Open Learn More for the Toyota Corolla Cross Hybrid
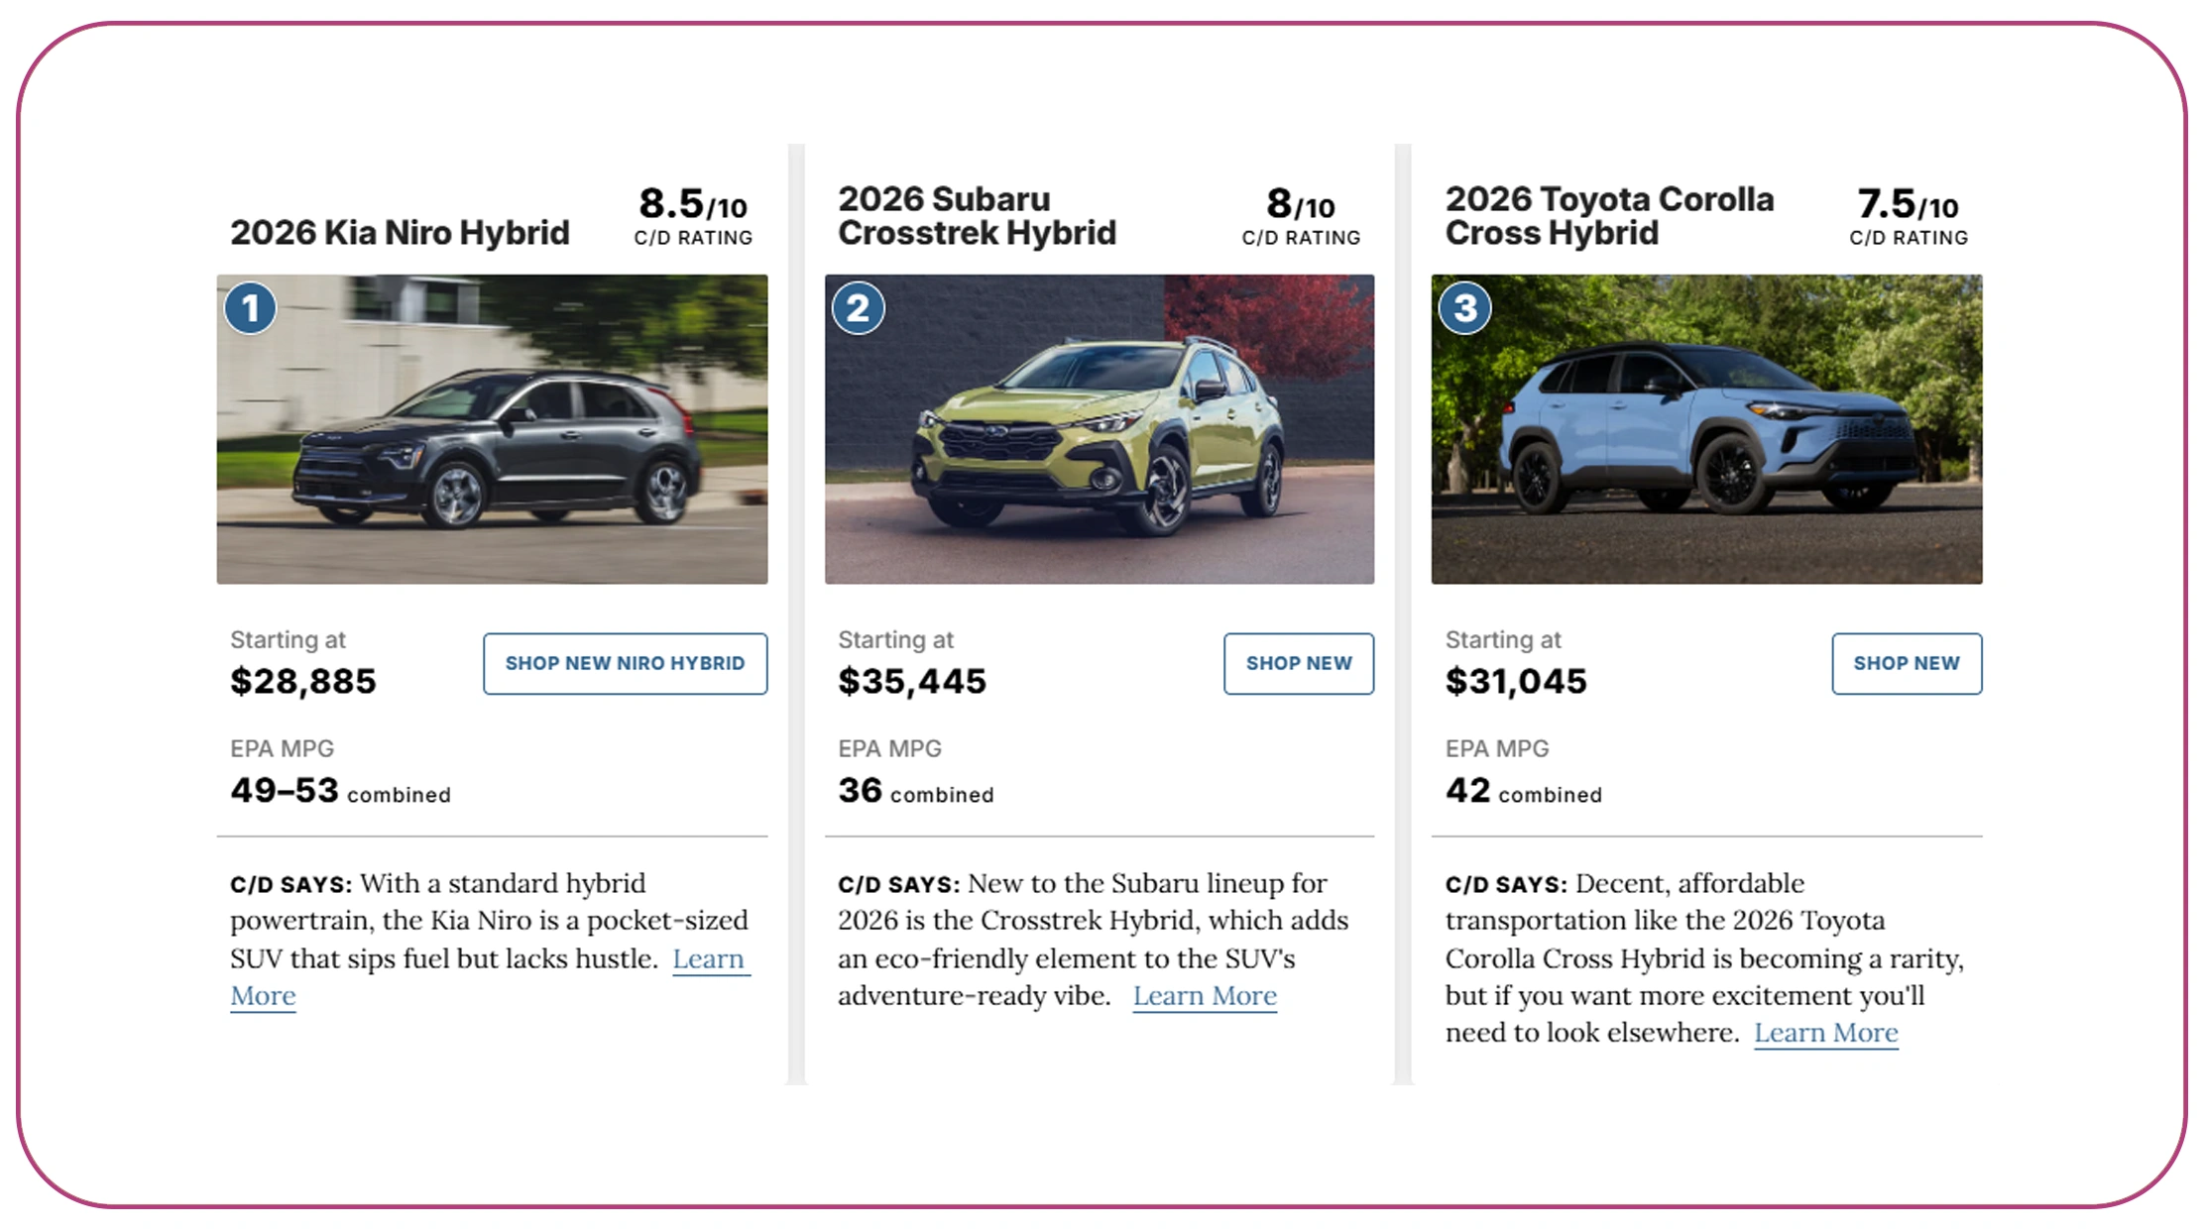Screen dimensions: 2204x1229 click(1826, 1032)
